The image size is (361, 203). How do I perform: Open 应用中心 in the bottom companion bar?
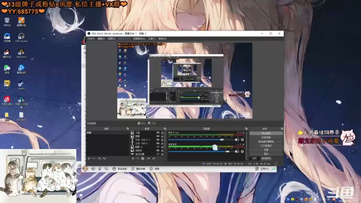pyautogui.click(x=262, y=169)
